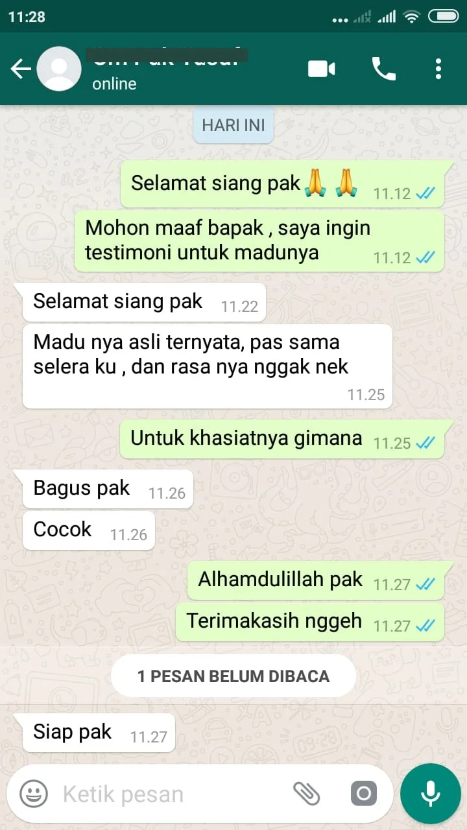Tap the HARI INI date label
Image resolution: width=467 pixels, height=830 pixels.
point(233,125)
